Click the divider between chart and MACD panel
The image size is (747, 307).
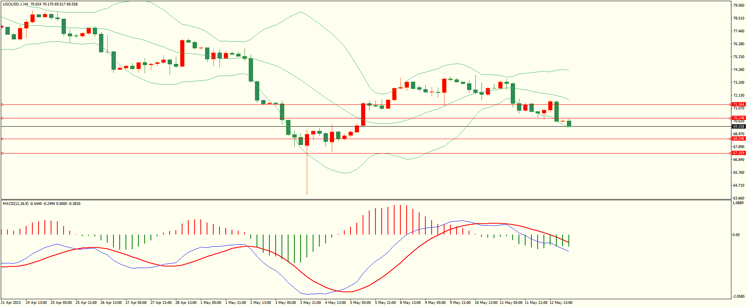pyautogui.click(x=365, y=200)
